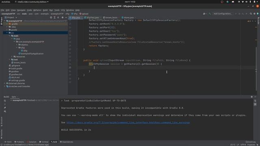Open Project panel gear options
Screen dimensions: 260x146
(x=63, y=17)
